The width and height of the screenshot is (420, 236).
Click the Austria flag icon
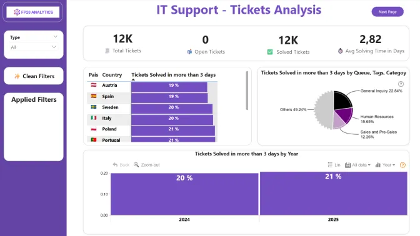coord(94,85)
